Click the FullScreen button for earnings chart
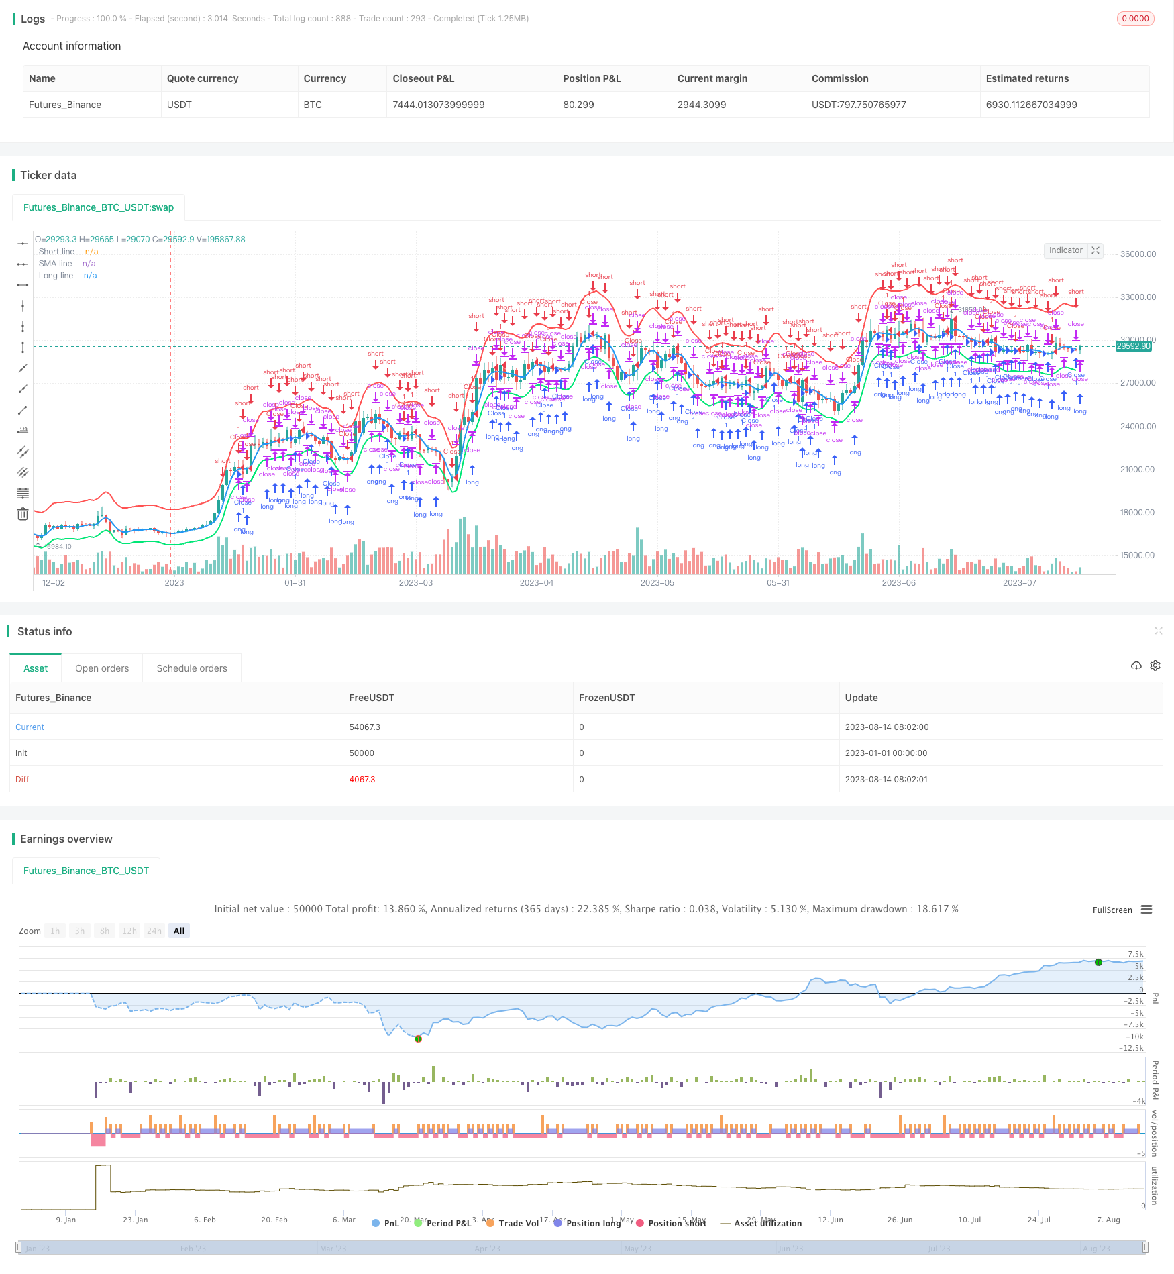Image resolution: width=1174 pixels, height=1274 pixels. click(1112, 910)
